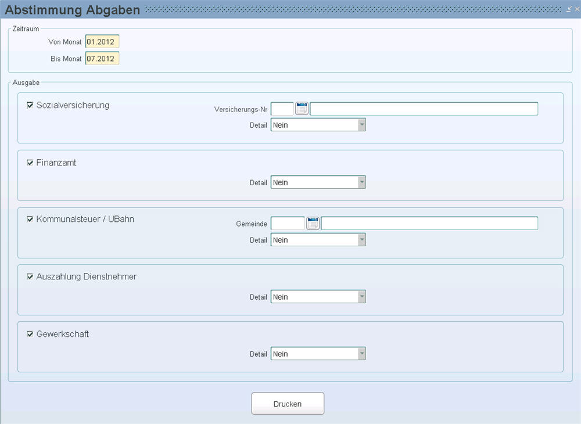Viewport: 581px width, 424px height.
Task: Click the Ausgabe group heading
Action: coord(26,82)
